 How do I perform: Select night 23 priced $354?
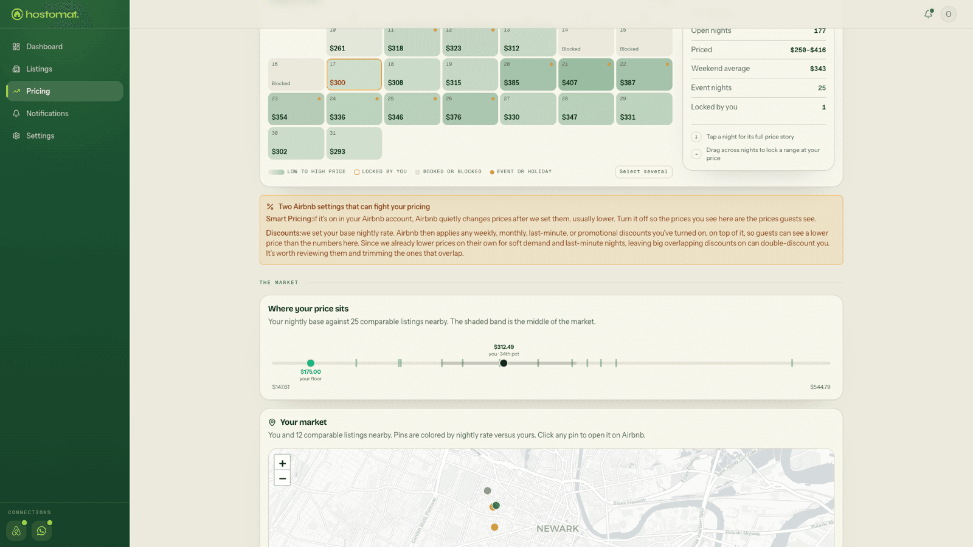[296, 109]
